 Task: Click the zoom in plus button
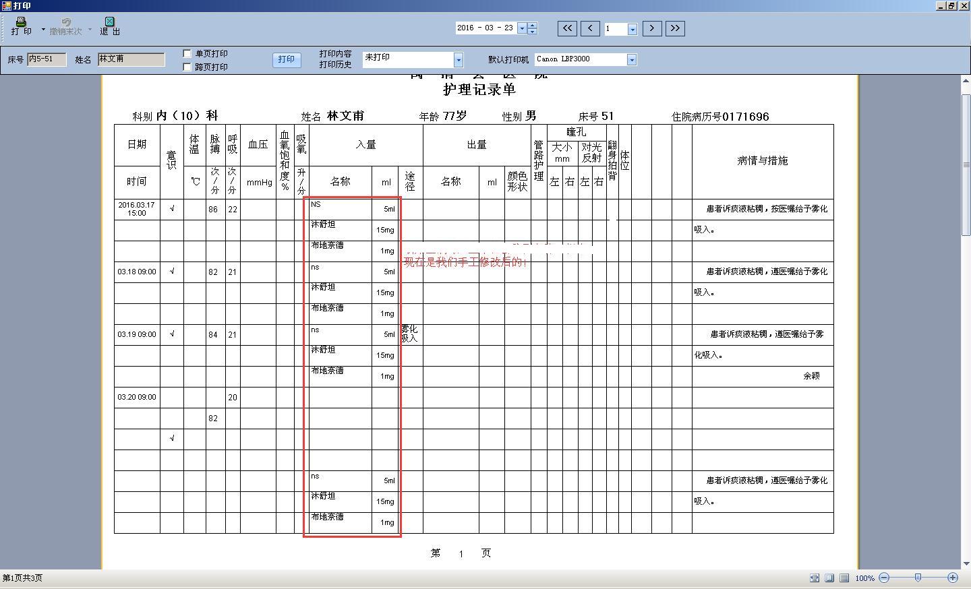(x=952, y=578)
